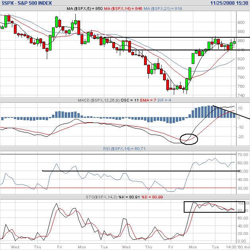Click the 60.00 label on the stochastic axis
This screenshot has width=250, height=250.
pyautogui.click(x=243, y=218)
